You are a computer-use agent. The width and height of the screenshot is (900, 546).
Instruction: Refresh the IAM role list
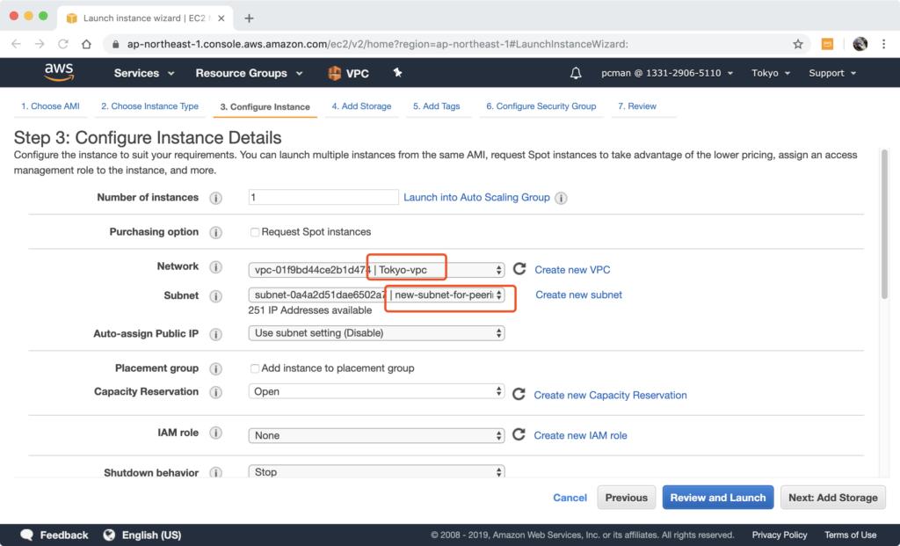[x=519, y=434]
